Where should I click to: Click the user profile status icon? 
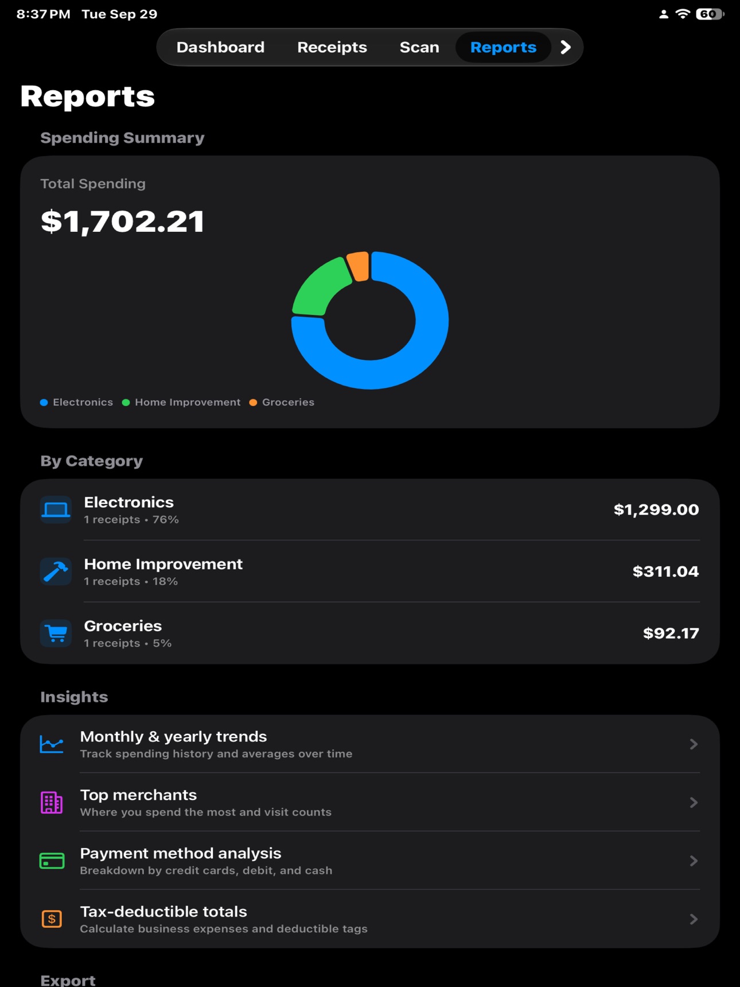(x=664, y=14)
